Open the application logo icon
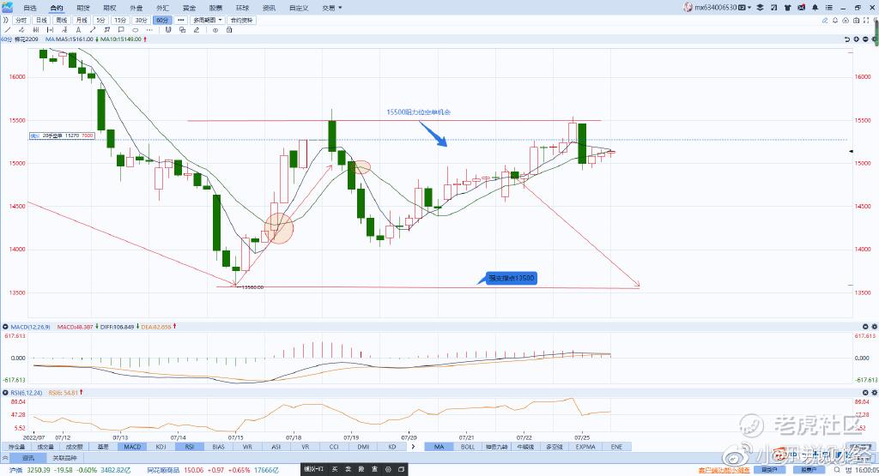 pos(7,7)
